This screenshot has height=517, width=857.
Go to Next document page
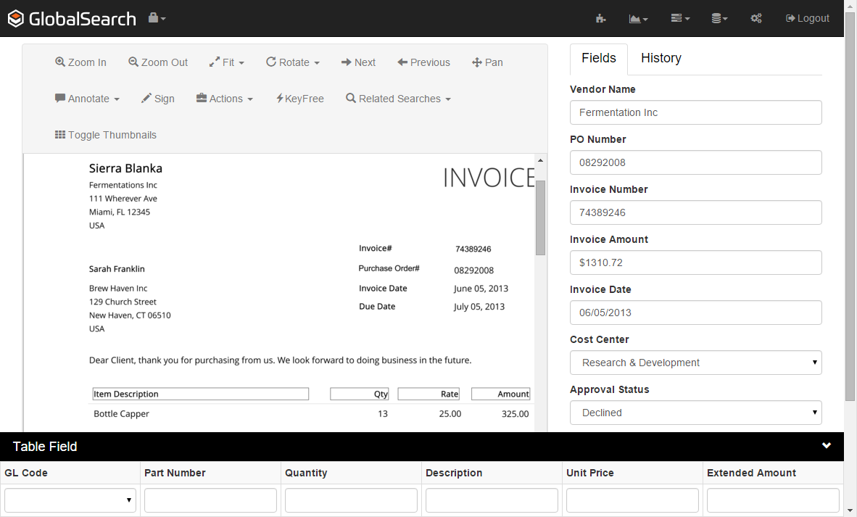point(358,62)
